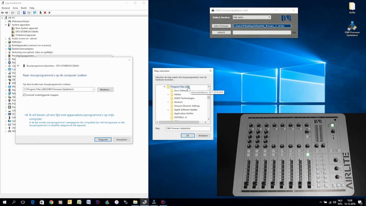
Task: Expand the Batterijen node
Action: coord(6,42)
